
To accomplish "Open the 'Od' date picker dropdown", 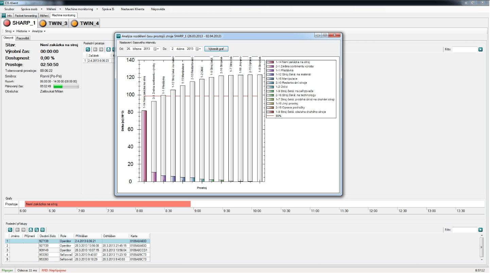I will pos(157,49).
